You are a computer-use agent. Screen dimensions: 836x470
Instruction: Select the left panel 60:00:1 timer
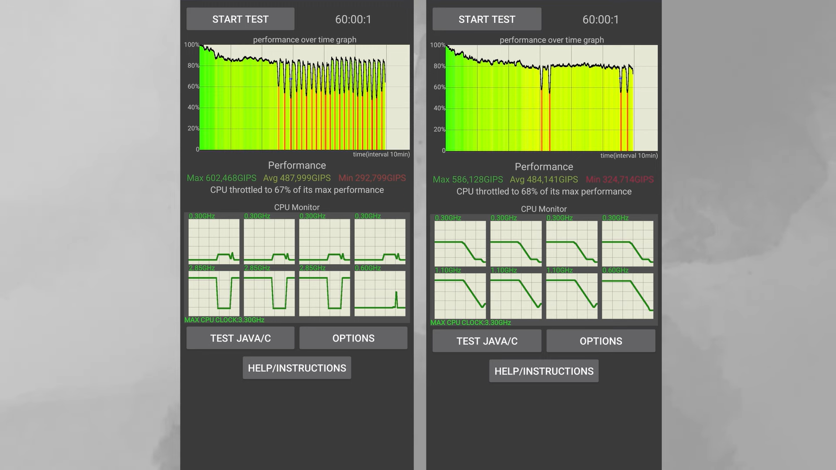[x=353, y=19]
